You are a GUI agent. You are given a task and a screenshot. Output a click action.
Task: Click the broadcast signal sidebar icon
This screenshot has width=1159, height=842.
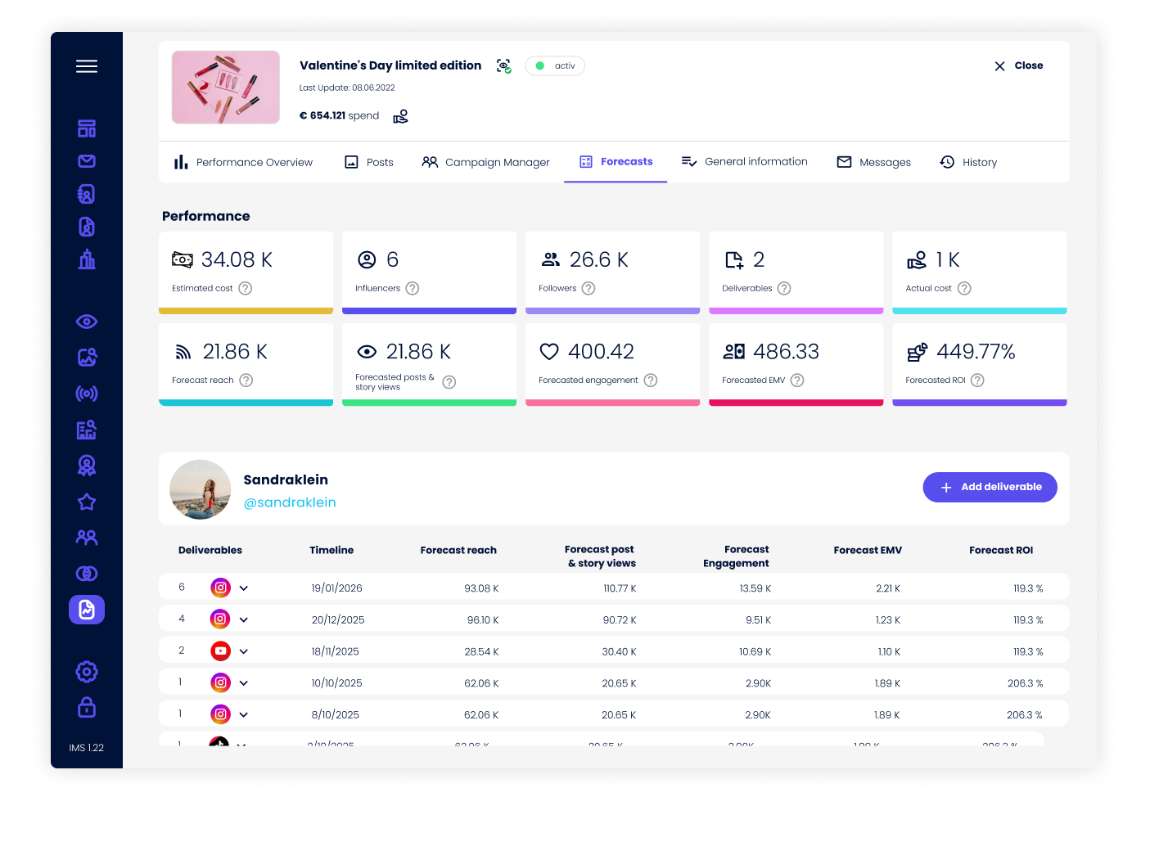[x=87, y=394]
